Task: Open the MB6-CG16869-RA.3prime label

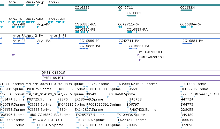Action: pyautogui.click(x=50, y=115)
